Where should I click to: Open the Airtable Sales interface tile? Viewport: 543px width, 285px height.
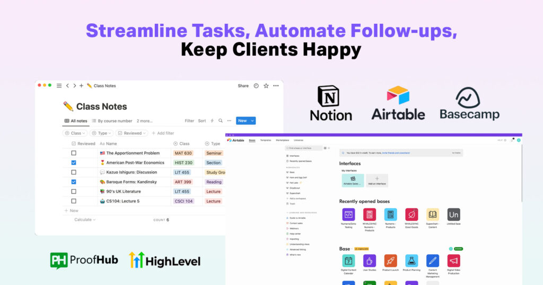click(353, 180)
